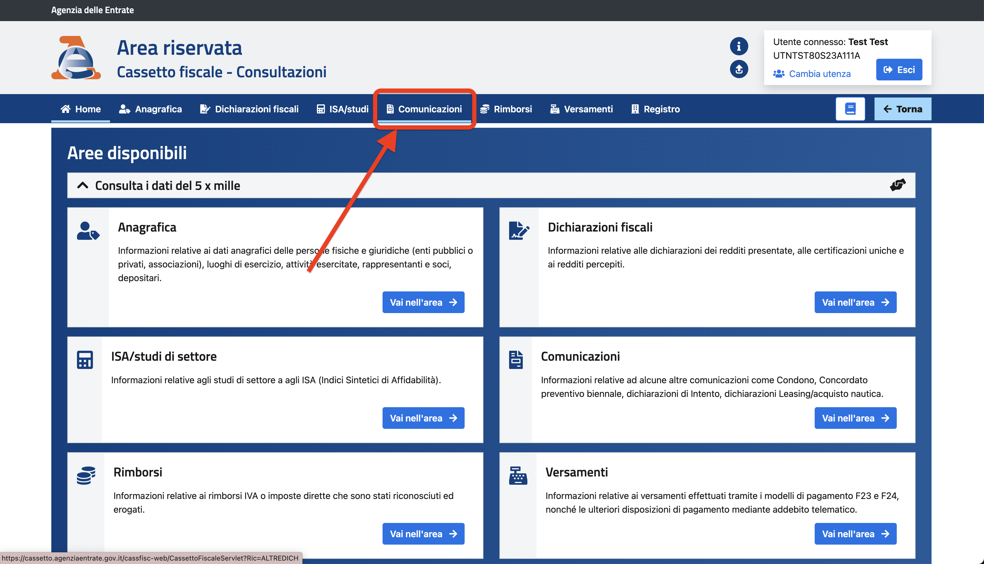The width and height of the screenshot is (984, 564).
Task: Open the Comunicazioni tab in navigation bar
Action: (424, 109)
